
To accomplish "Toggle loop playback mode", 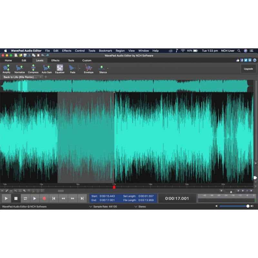I will point(25,198).
